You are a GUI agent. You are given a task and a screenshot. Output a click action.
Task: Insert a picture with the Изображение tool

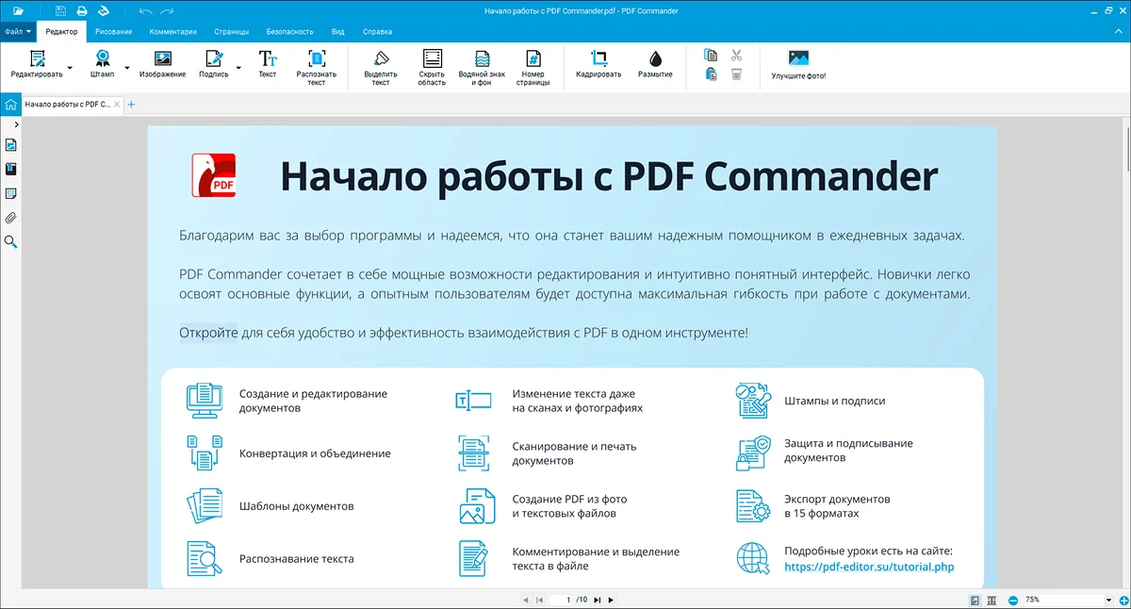(162, 64)
